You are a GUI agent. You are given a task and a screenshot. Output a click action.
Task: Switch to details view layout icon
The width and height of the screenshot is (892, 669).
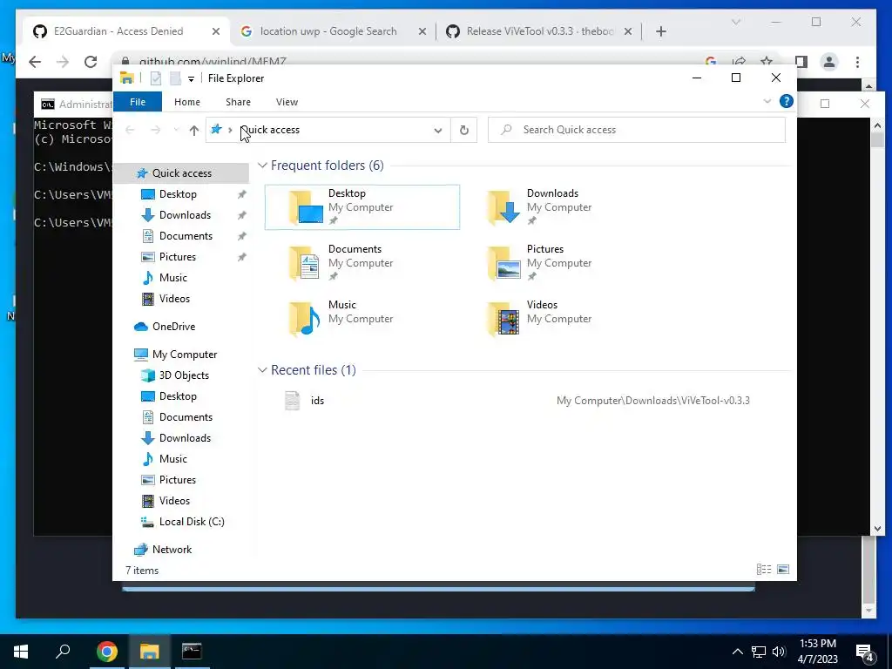coord(763,570)
